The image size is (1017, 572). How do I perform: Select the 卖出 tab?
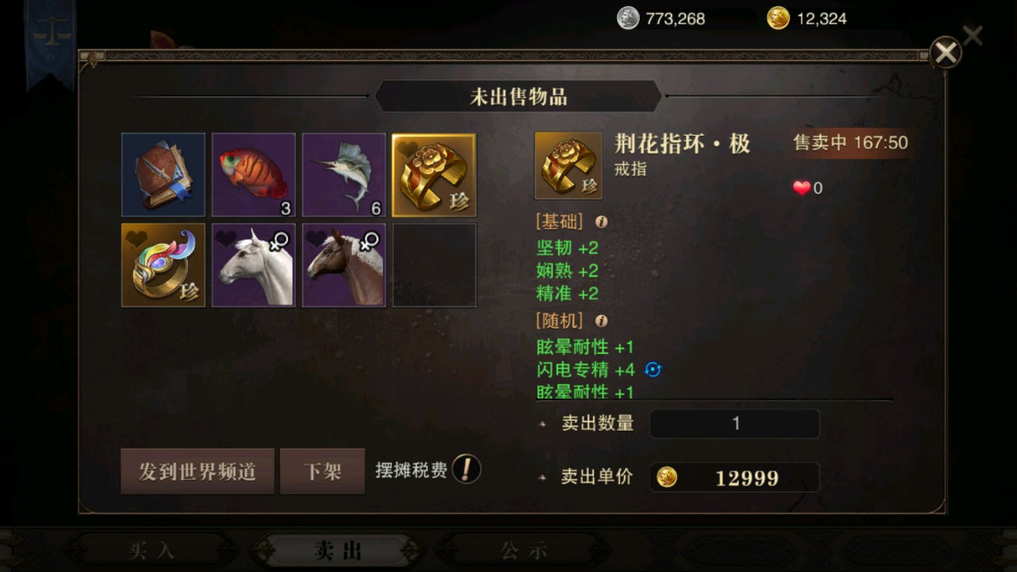tap(338, 550)
